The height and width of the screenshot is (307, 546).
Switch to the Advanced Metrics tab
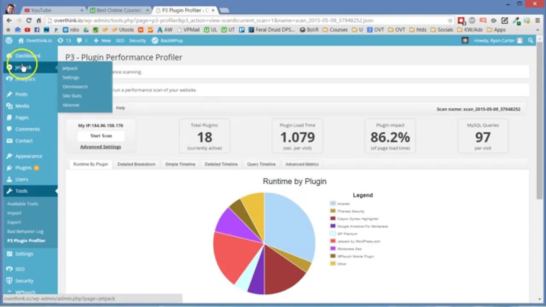click(302, 164)
